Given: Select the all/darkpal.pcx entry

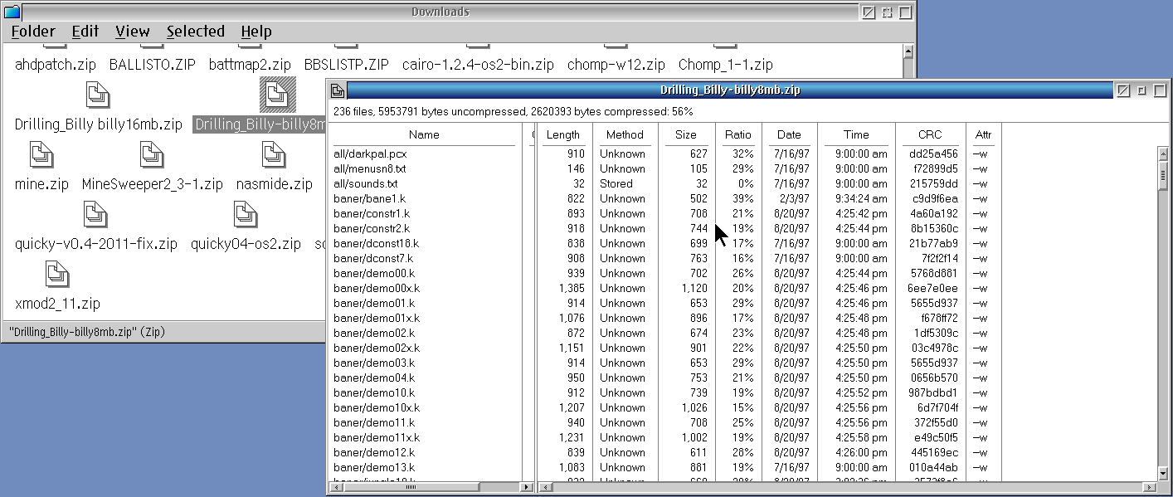Looking at the screenshot, I should click(x=370, y=153).
